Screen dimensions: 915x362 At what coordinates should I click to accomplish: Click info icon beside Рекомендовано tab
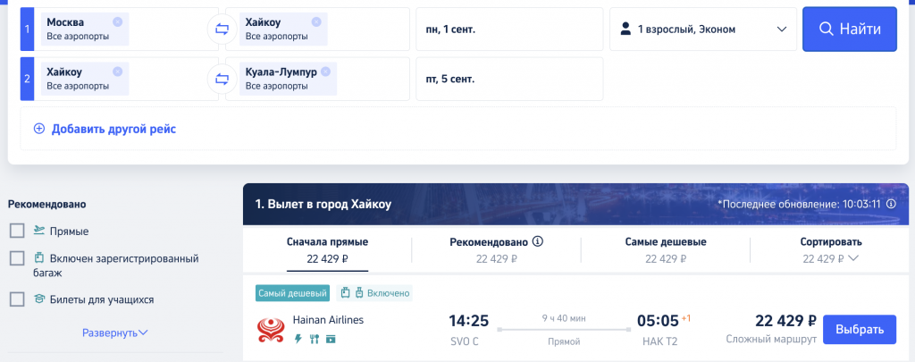coord(538,241)
